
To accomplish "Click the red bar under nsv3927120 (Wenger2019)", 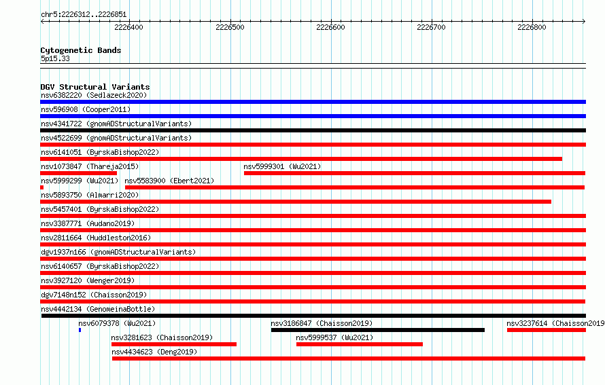I will (313, 287).
